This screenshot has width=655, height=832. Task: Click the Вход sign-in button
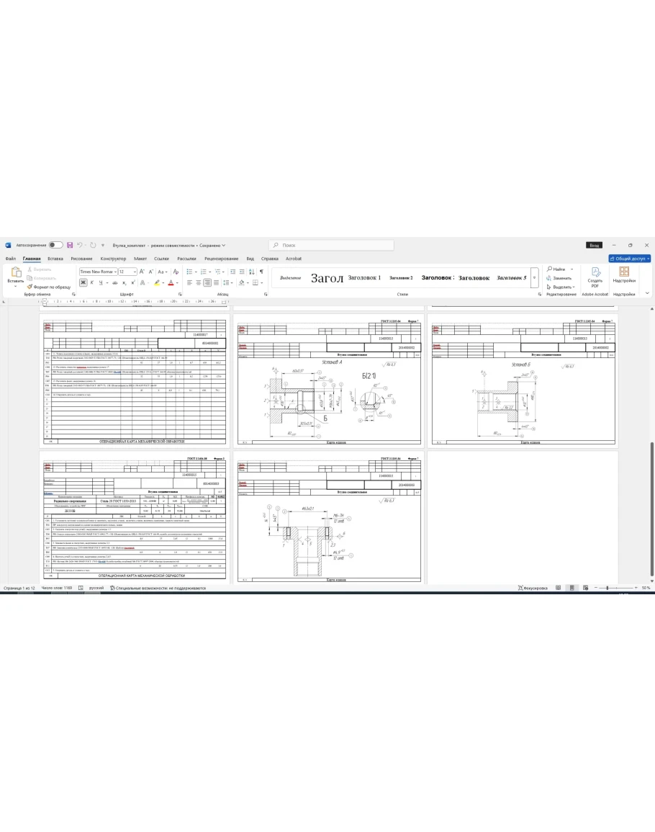coord(593,245)
